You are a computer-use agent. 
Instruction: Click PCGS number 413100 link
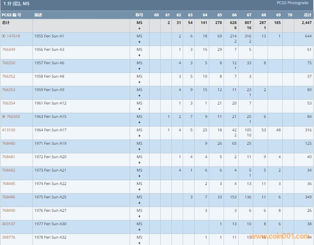pyautogui.click(x=9, y=130)
